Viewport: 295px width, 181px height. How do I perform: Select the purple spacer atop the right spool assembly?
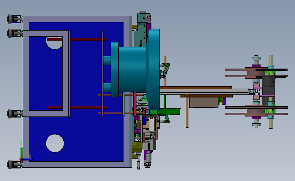[256, 66]
